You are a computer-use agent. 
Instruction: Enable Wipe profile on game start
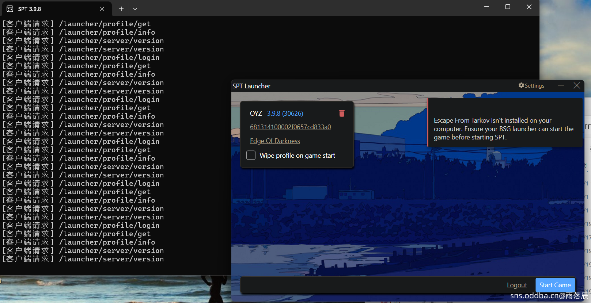(x=251, y=156)
